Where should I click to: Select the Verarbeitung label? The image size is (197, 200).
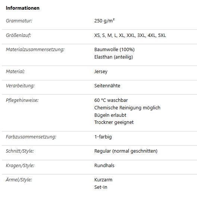tap(20, 85)
